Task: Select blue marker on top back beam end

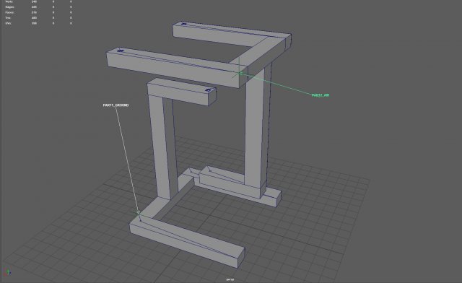Action: (x=183, y=24)
